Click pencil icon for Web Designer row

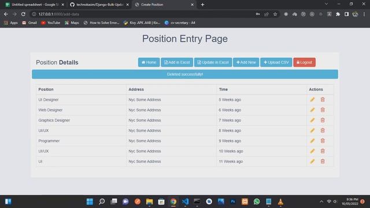point(312,110)
